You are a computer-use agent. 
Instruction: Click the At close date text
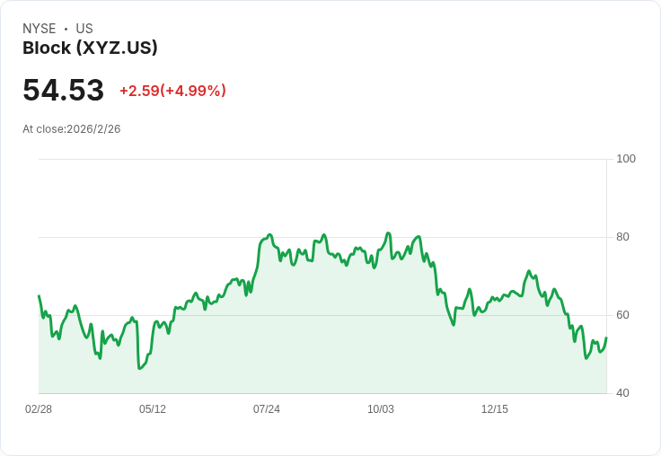click(72, 129)
